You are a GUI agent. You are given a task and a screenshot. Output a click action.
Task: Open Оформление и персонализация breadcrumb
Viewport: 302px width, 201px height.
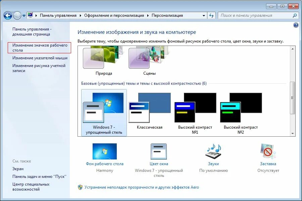[114, 15]
